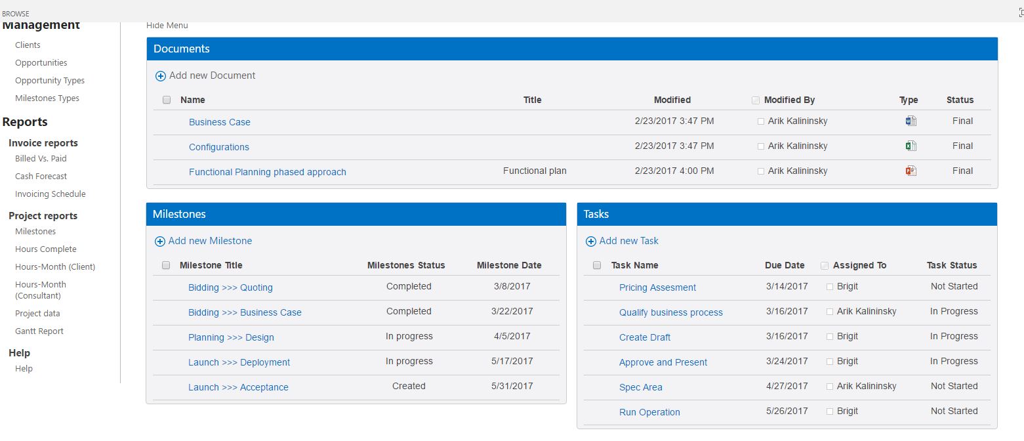Click the plus icon for new Task

click(591, 241)
